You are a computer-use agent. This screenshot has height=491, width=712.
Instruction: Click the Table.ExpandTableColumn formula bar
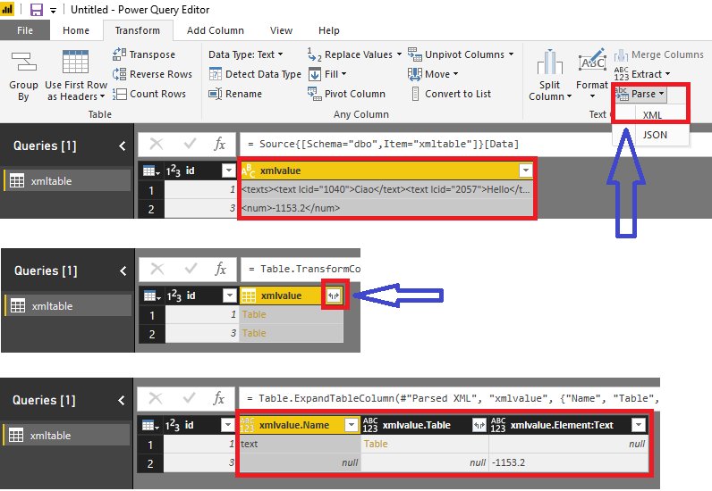pyautogui.click(x=450, y=398)
